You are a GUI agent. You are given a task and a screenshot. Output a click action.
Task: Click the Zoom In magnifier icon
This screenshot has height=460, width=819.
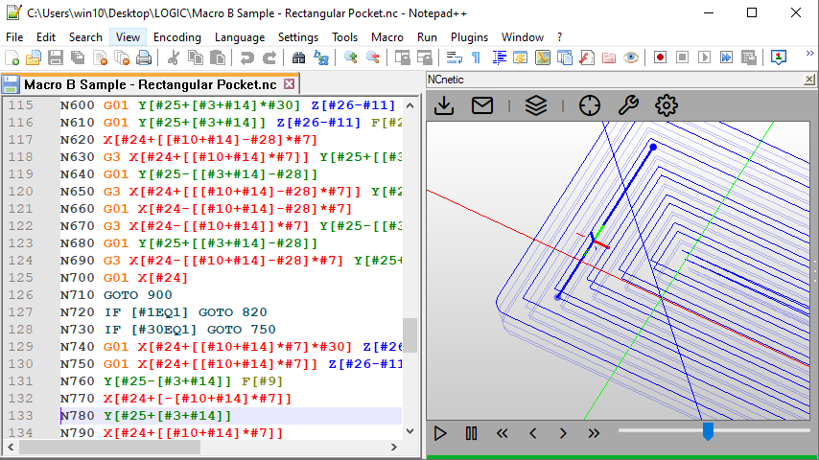[350, 57]
